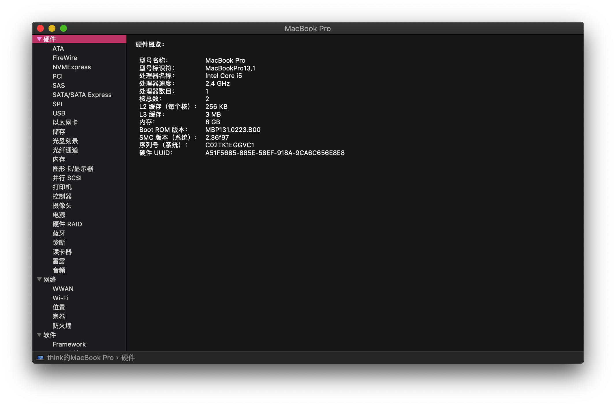
Task: Click the serial number value C02TK1EGGVC1
Action: tap(230, 145)
